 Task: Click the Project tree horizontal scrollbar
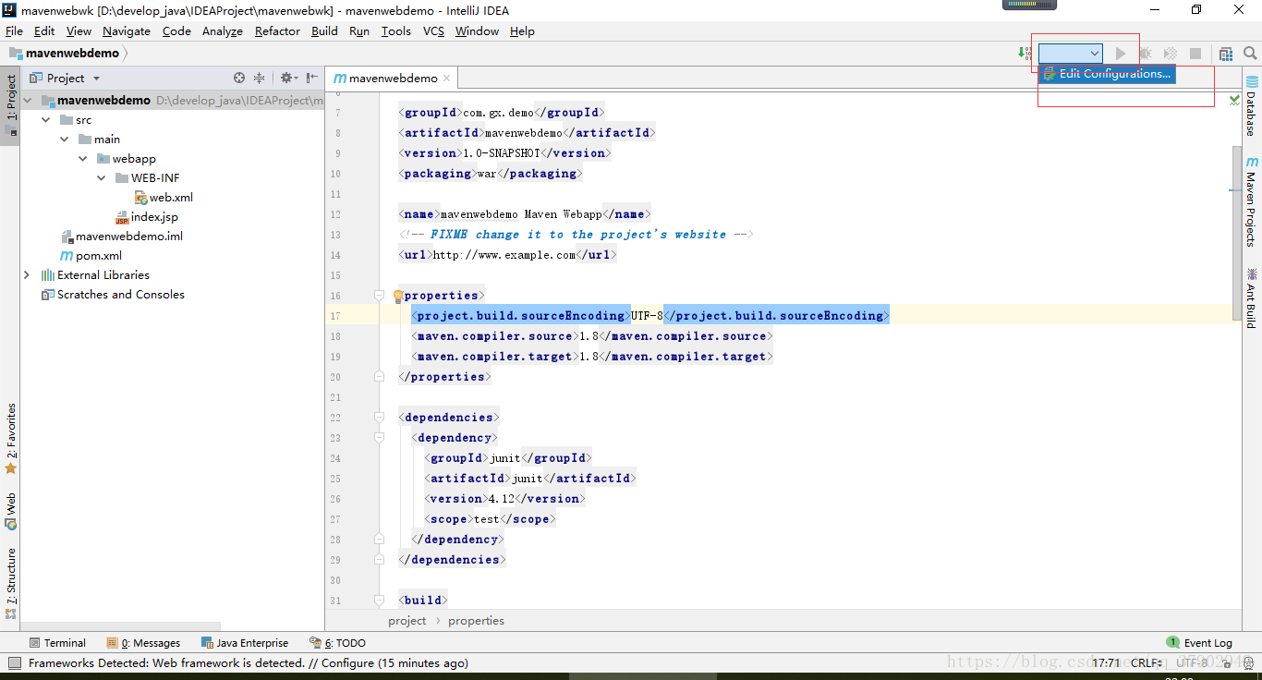click(120, 626)
